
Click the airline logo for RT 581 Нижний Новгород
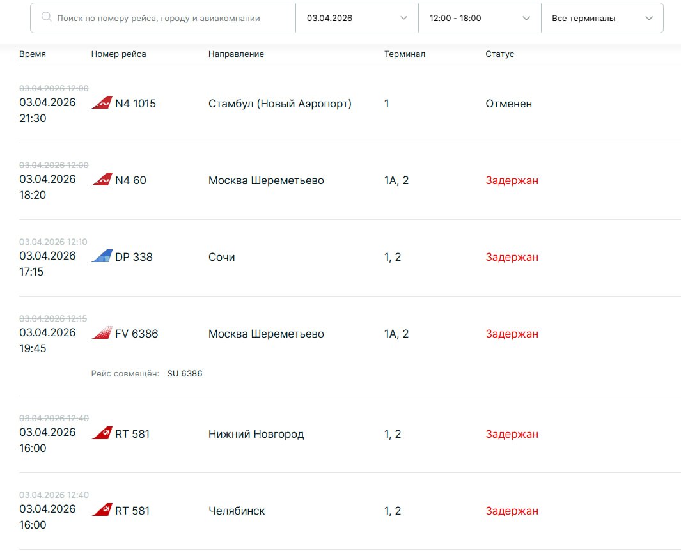(x=102, y=433)
